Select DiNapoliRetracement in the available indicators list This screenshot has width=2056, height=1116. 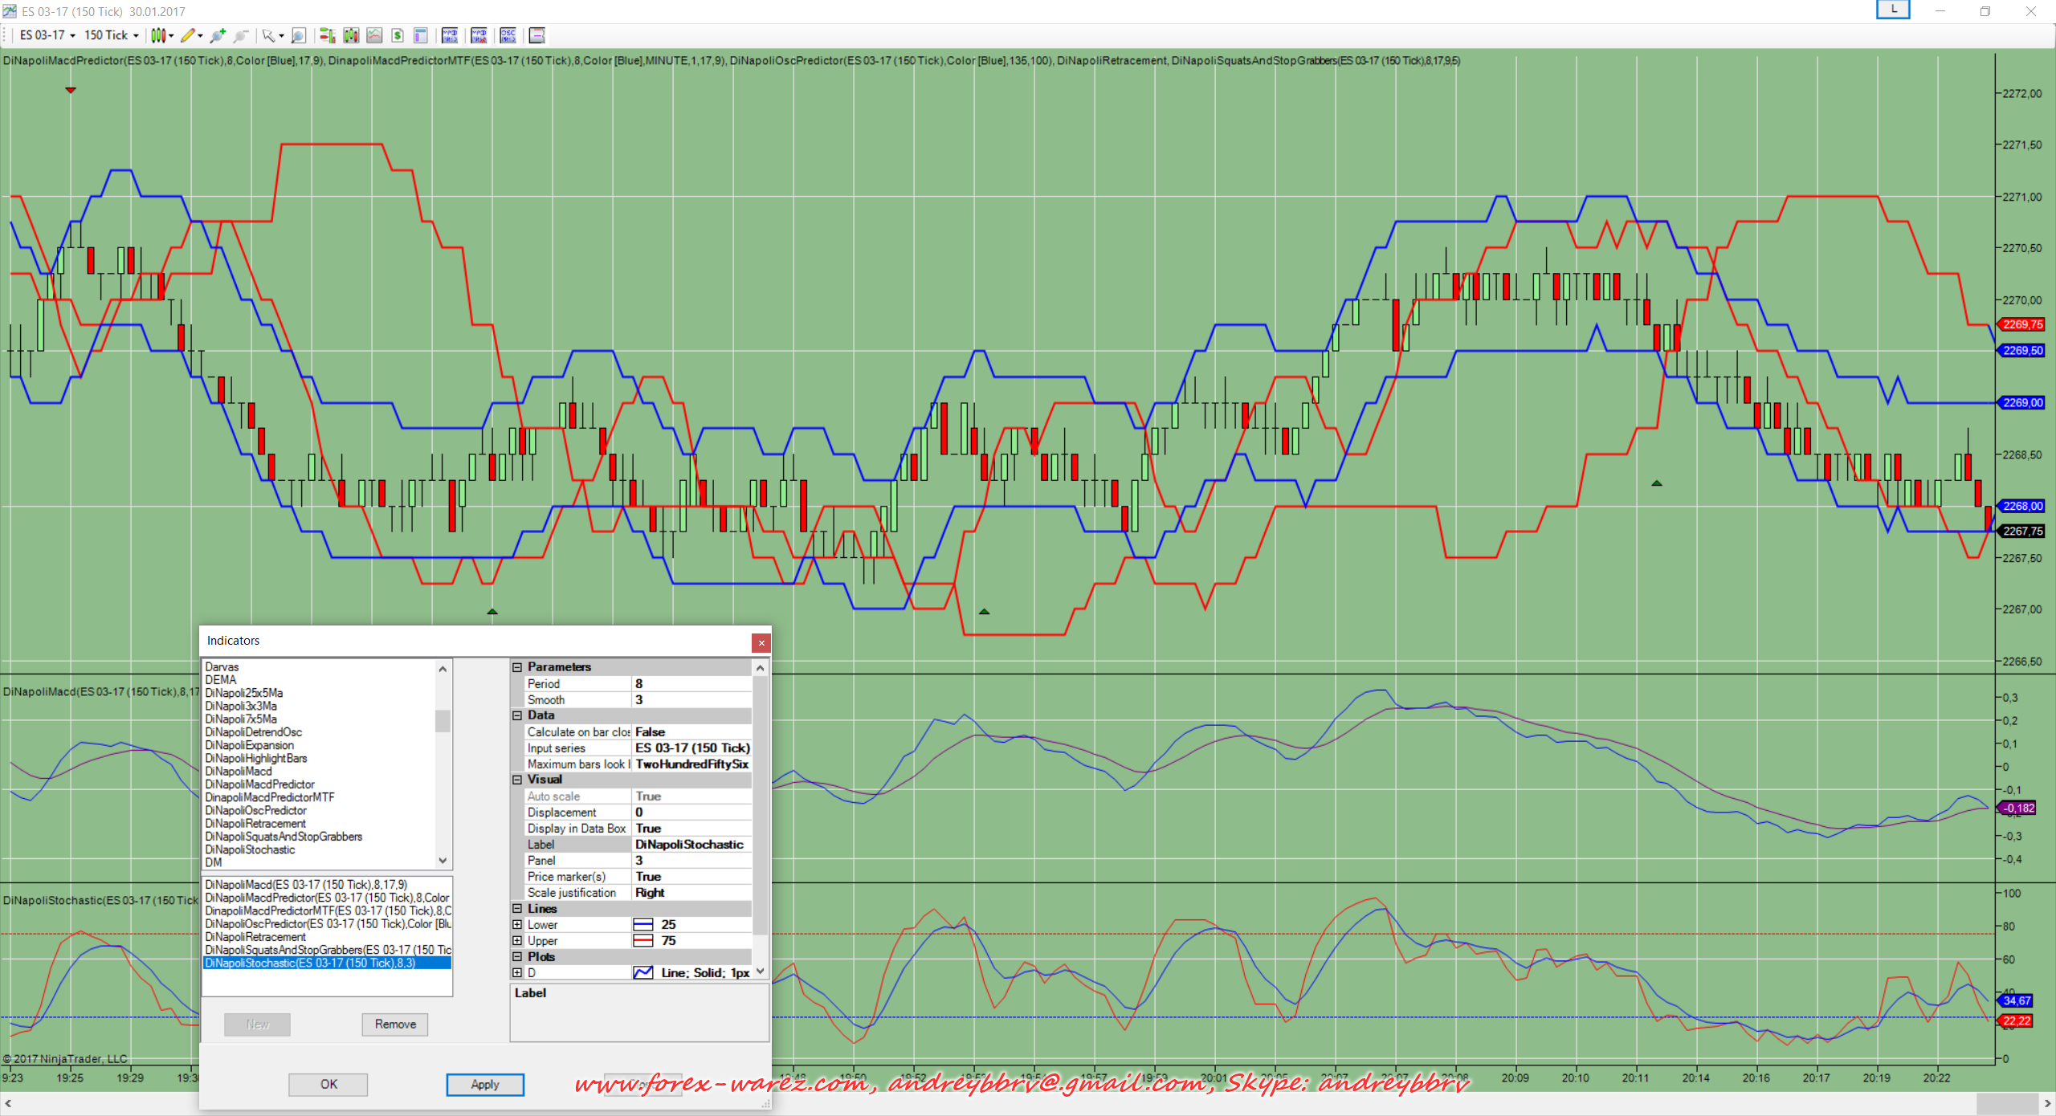[255, 824]
